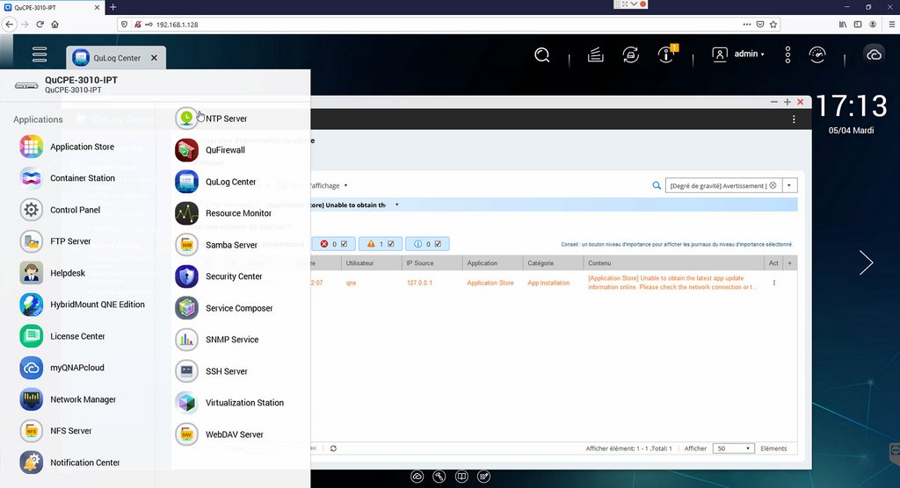The width and height of the screenshot is (900, 488).
Task: Sort by Catégorie column header
Action: pyautogui.click(x=553, y=263)
